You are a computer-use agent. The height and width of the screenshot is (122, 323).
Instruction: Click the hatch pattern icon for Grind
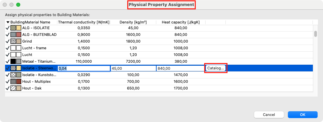13,41
